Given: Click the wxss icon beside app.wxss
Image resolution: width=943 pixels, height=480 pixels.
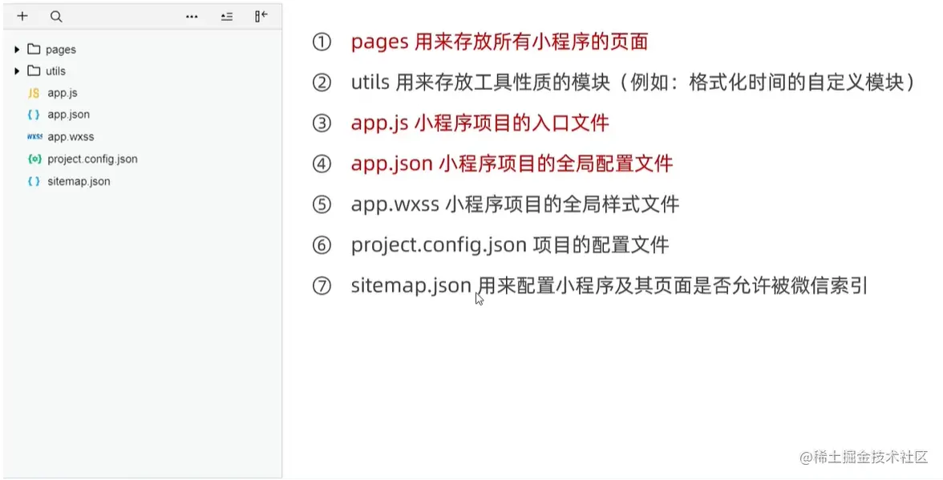Looking at the screenshot, I should point(34,137).
